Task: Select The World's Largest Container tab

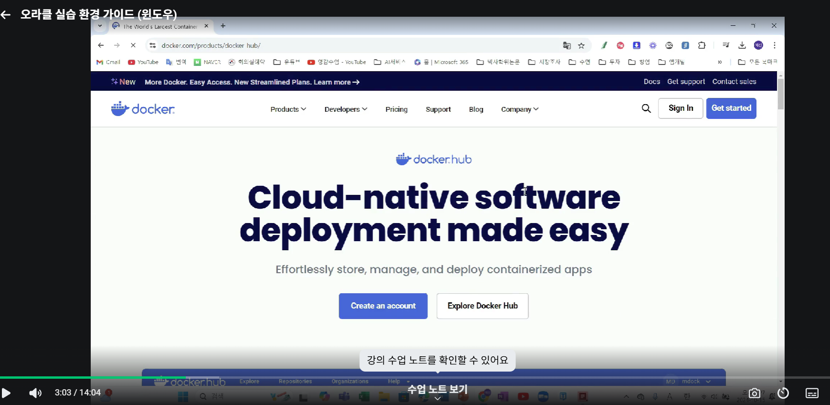Action: [x=160, y=26]
